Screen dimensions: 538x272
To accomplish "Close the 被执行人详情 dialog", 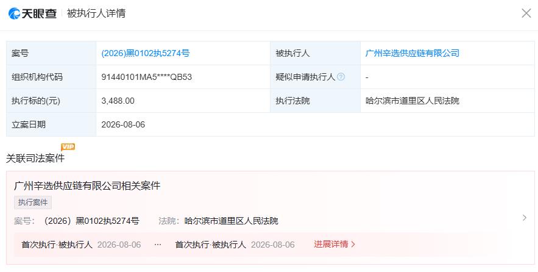I will (526, 13).
